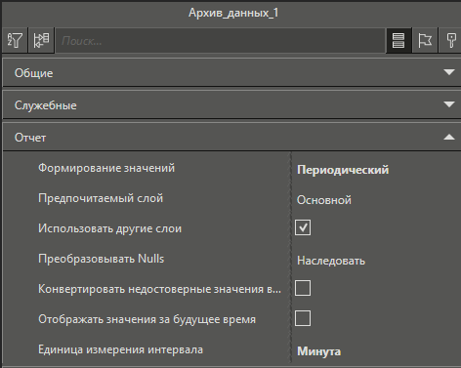Select Единица измерения интервала label

coord(120,349)
